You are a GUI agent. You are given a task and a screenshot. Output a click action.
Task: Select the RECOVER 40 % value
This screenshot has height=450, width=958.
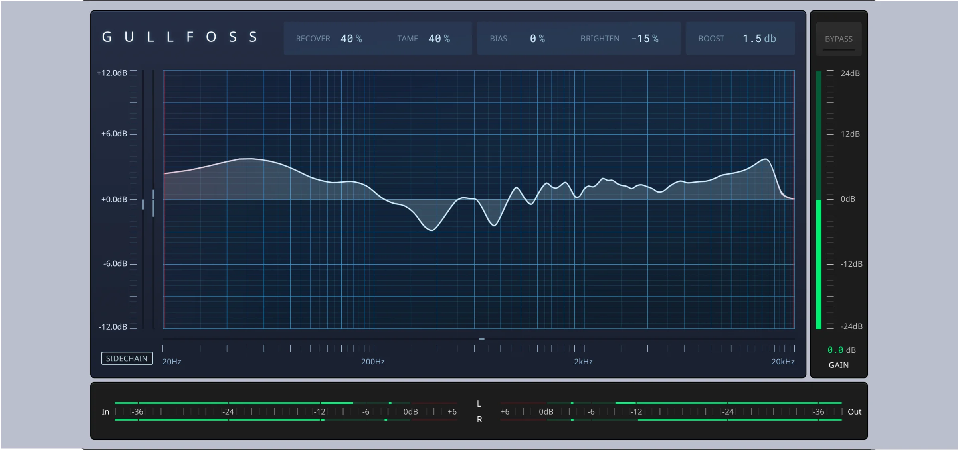pos(351,39)
